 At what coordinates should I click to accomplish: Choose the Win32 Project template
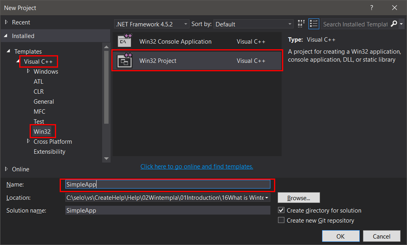pyautogui.click(x=197, y=61)
